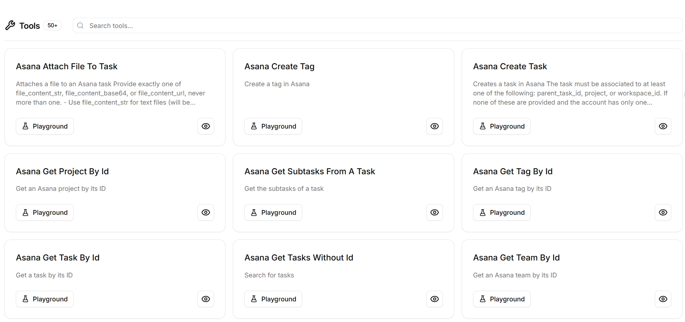Image resolution: width=685 pixels, height=322 pixels.
Task: Click the 50+ tools count badge
Action: tap(52, 25)
